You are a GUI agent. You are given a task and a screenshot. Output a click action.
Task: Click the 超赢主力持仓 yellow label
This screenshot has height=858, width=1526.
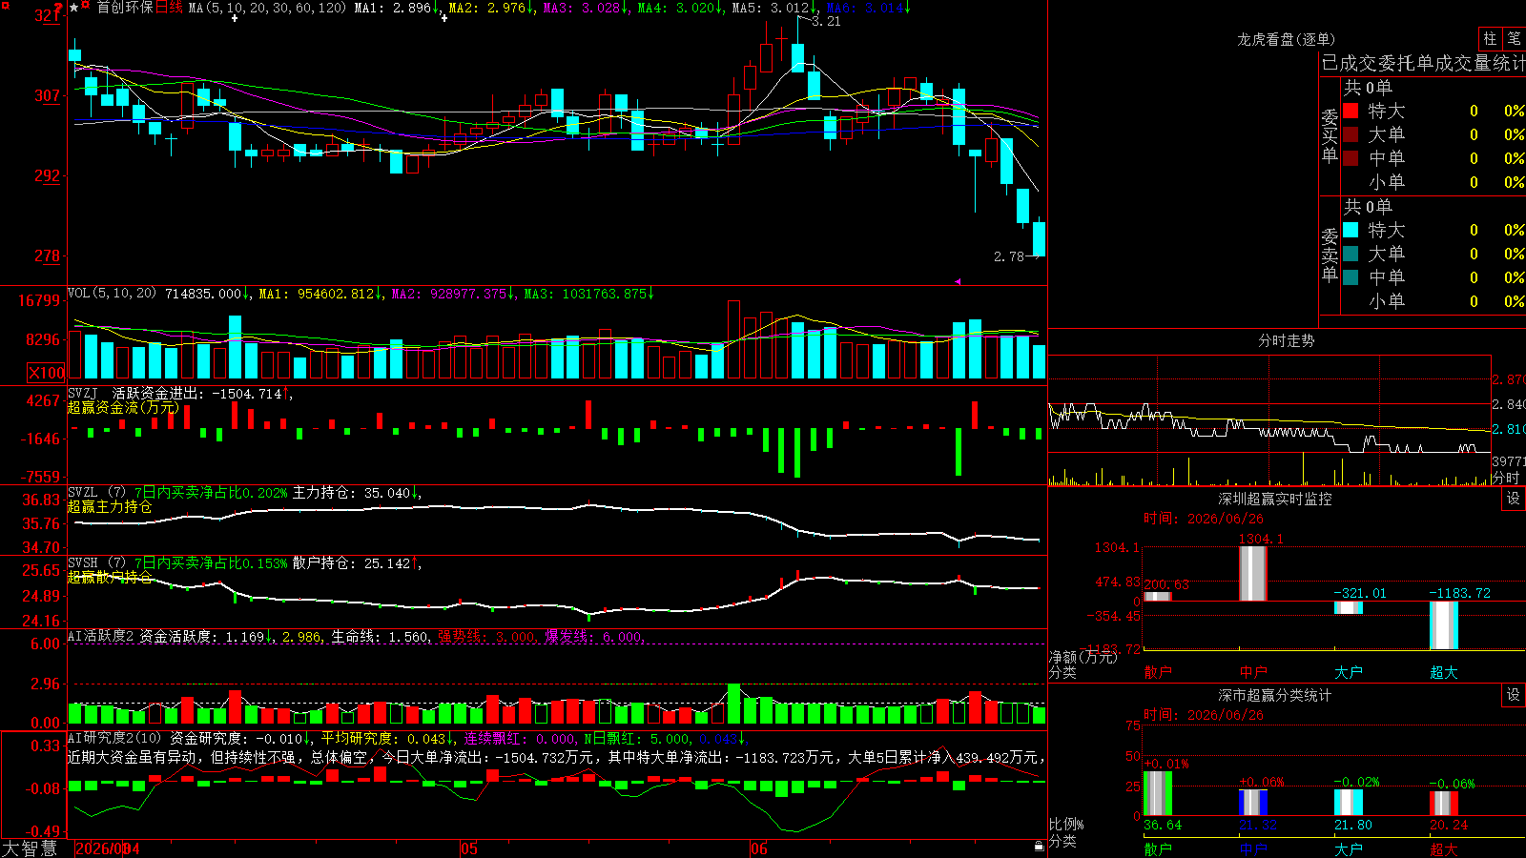[x=110, y=506]
